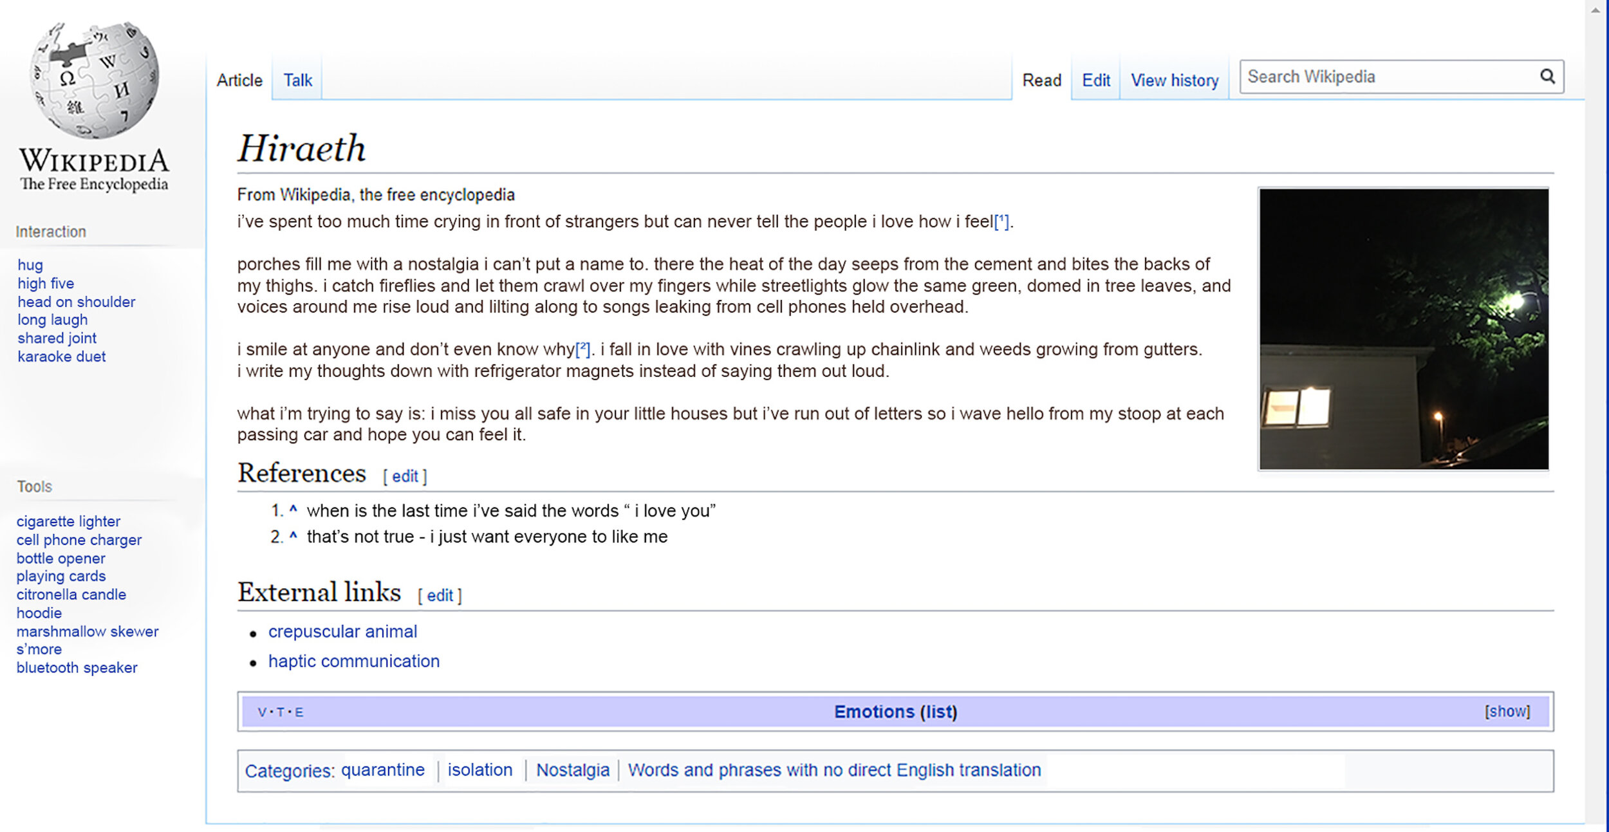
Task: Open the citronella candle link
Action: [71, 595]
